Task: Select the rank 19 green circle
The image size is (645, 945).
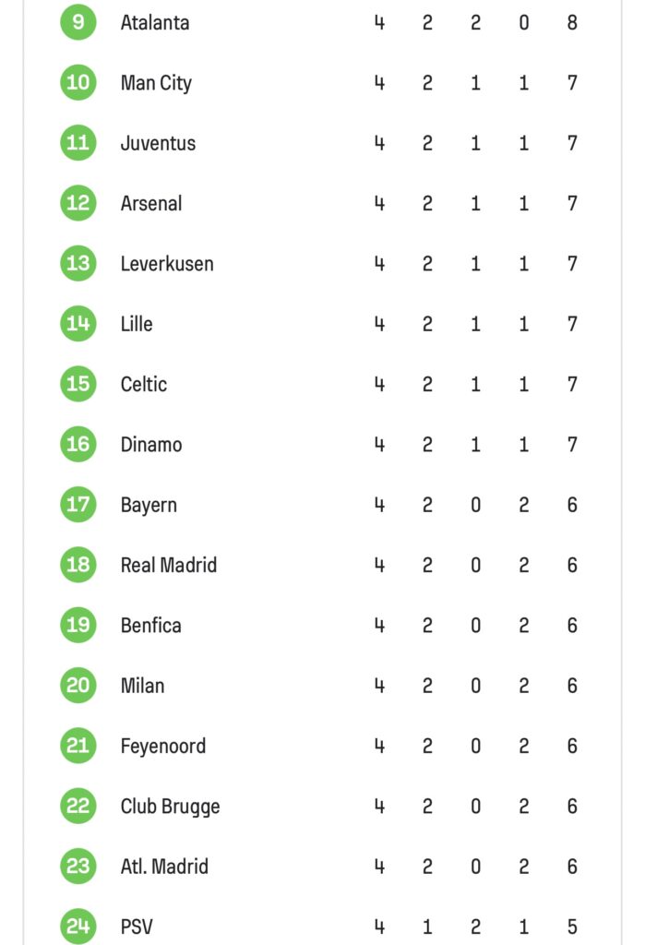Action: (78, 625)
